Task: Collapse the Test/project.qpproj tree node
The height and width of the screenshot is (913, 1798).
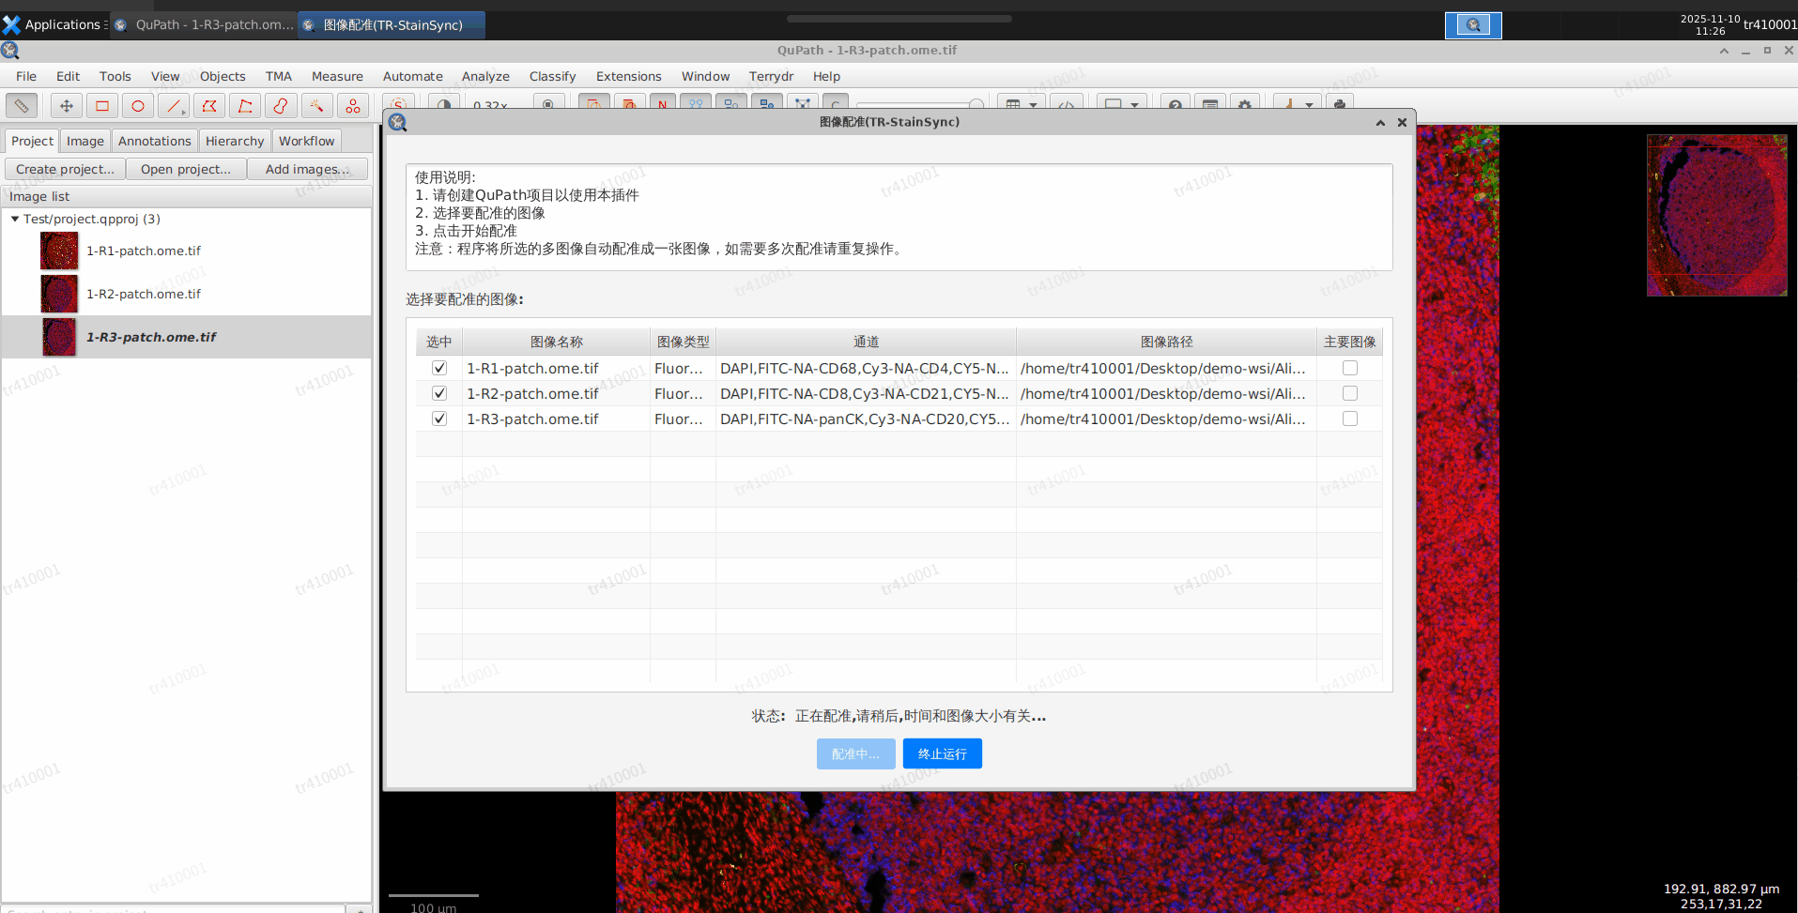Action: 15,219
